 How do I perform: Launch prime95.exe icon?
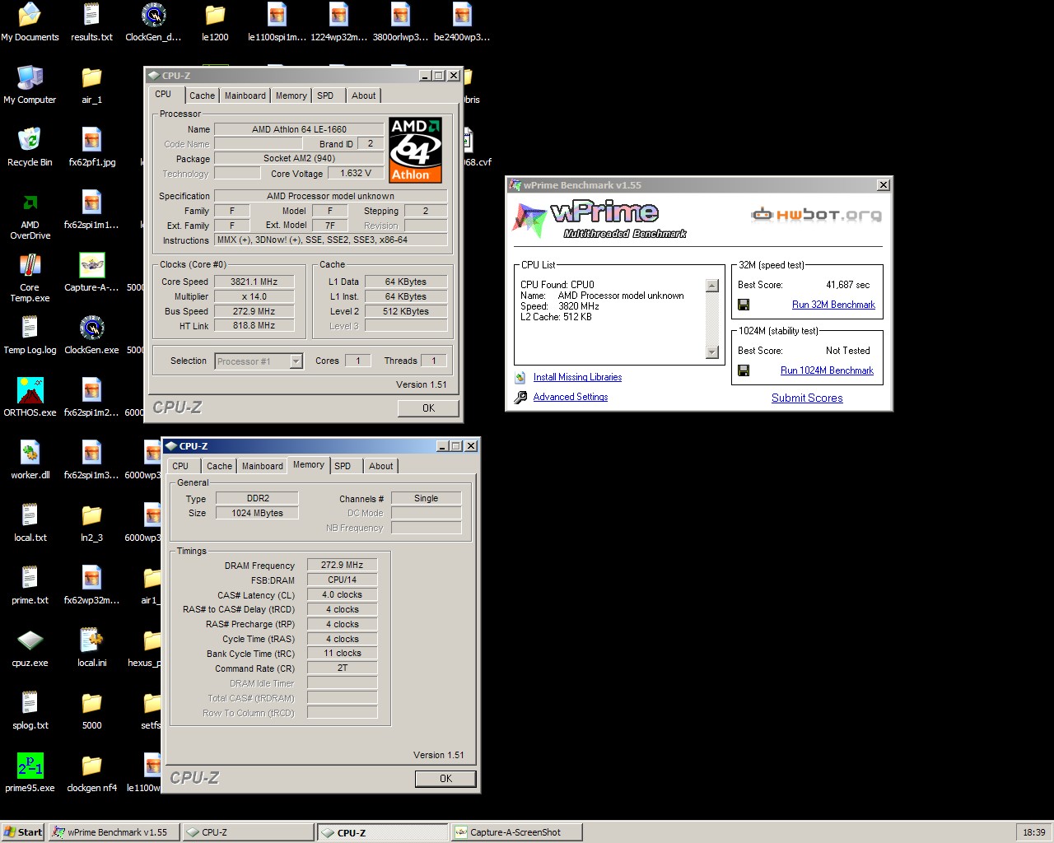[30, 773]
